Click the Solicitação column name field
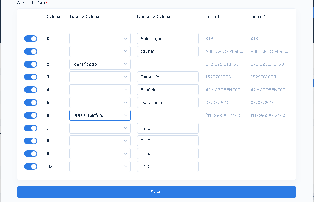 [168, 39]
